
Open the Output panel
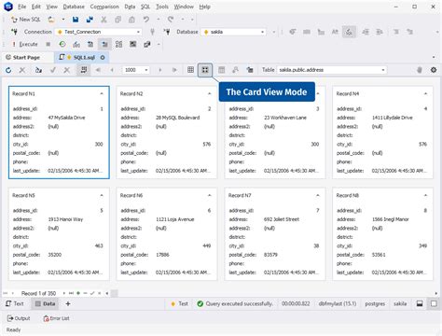pyautogui.click(x=19, y=318)
